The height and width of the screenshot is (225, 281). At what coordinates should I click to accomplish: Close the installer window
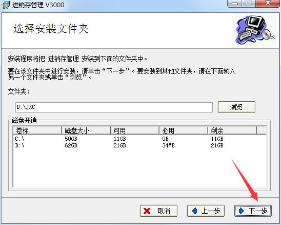pos(268,3)
